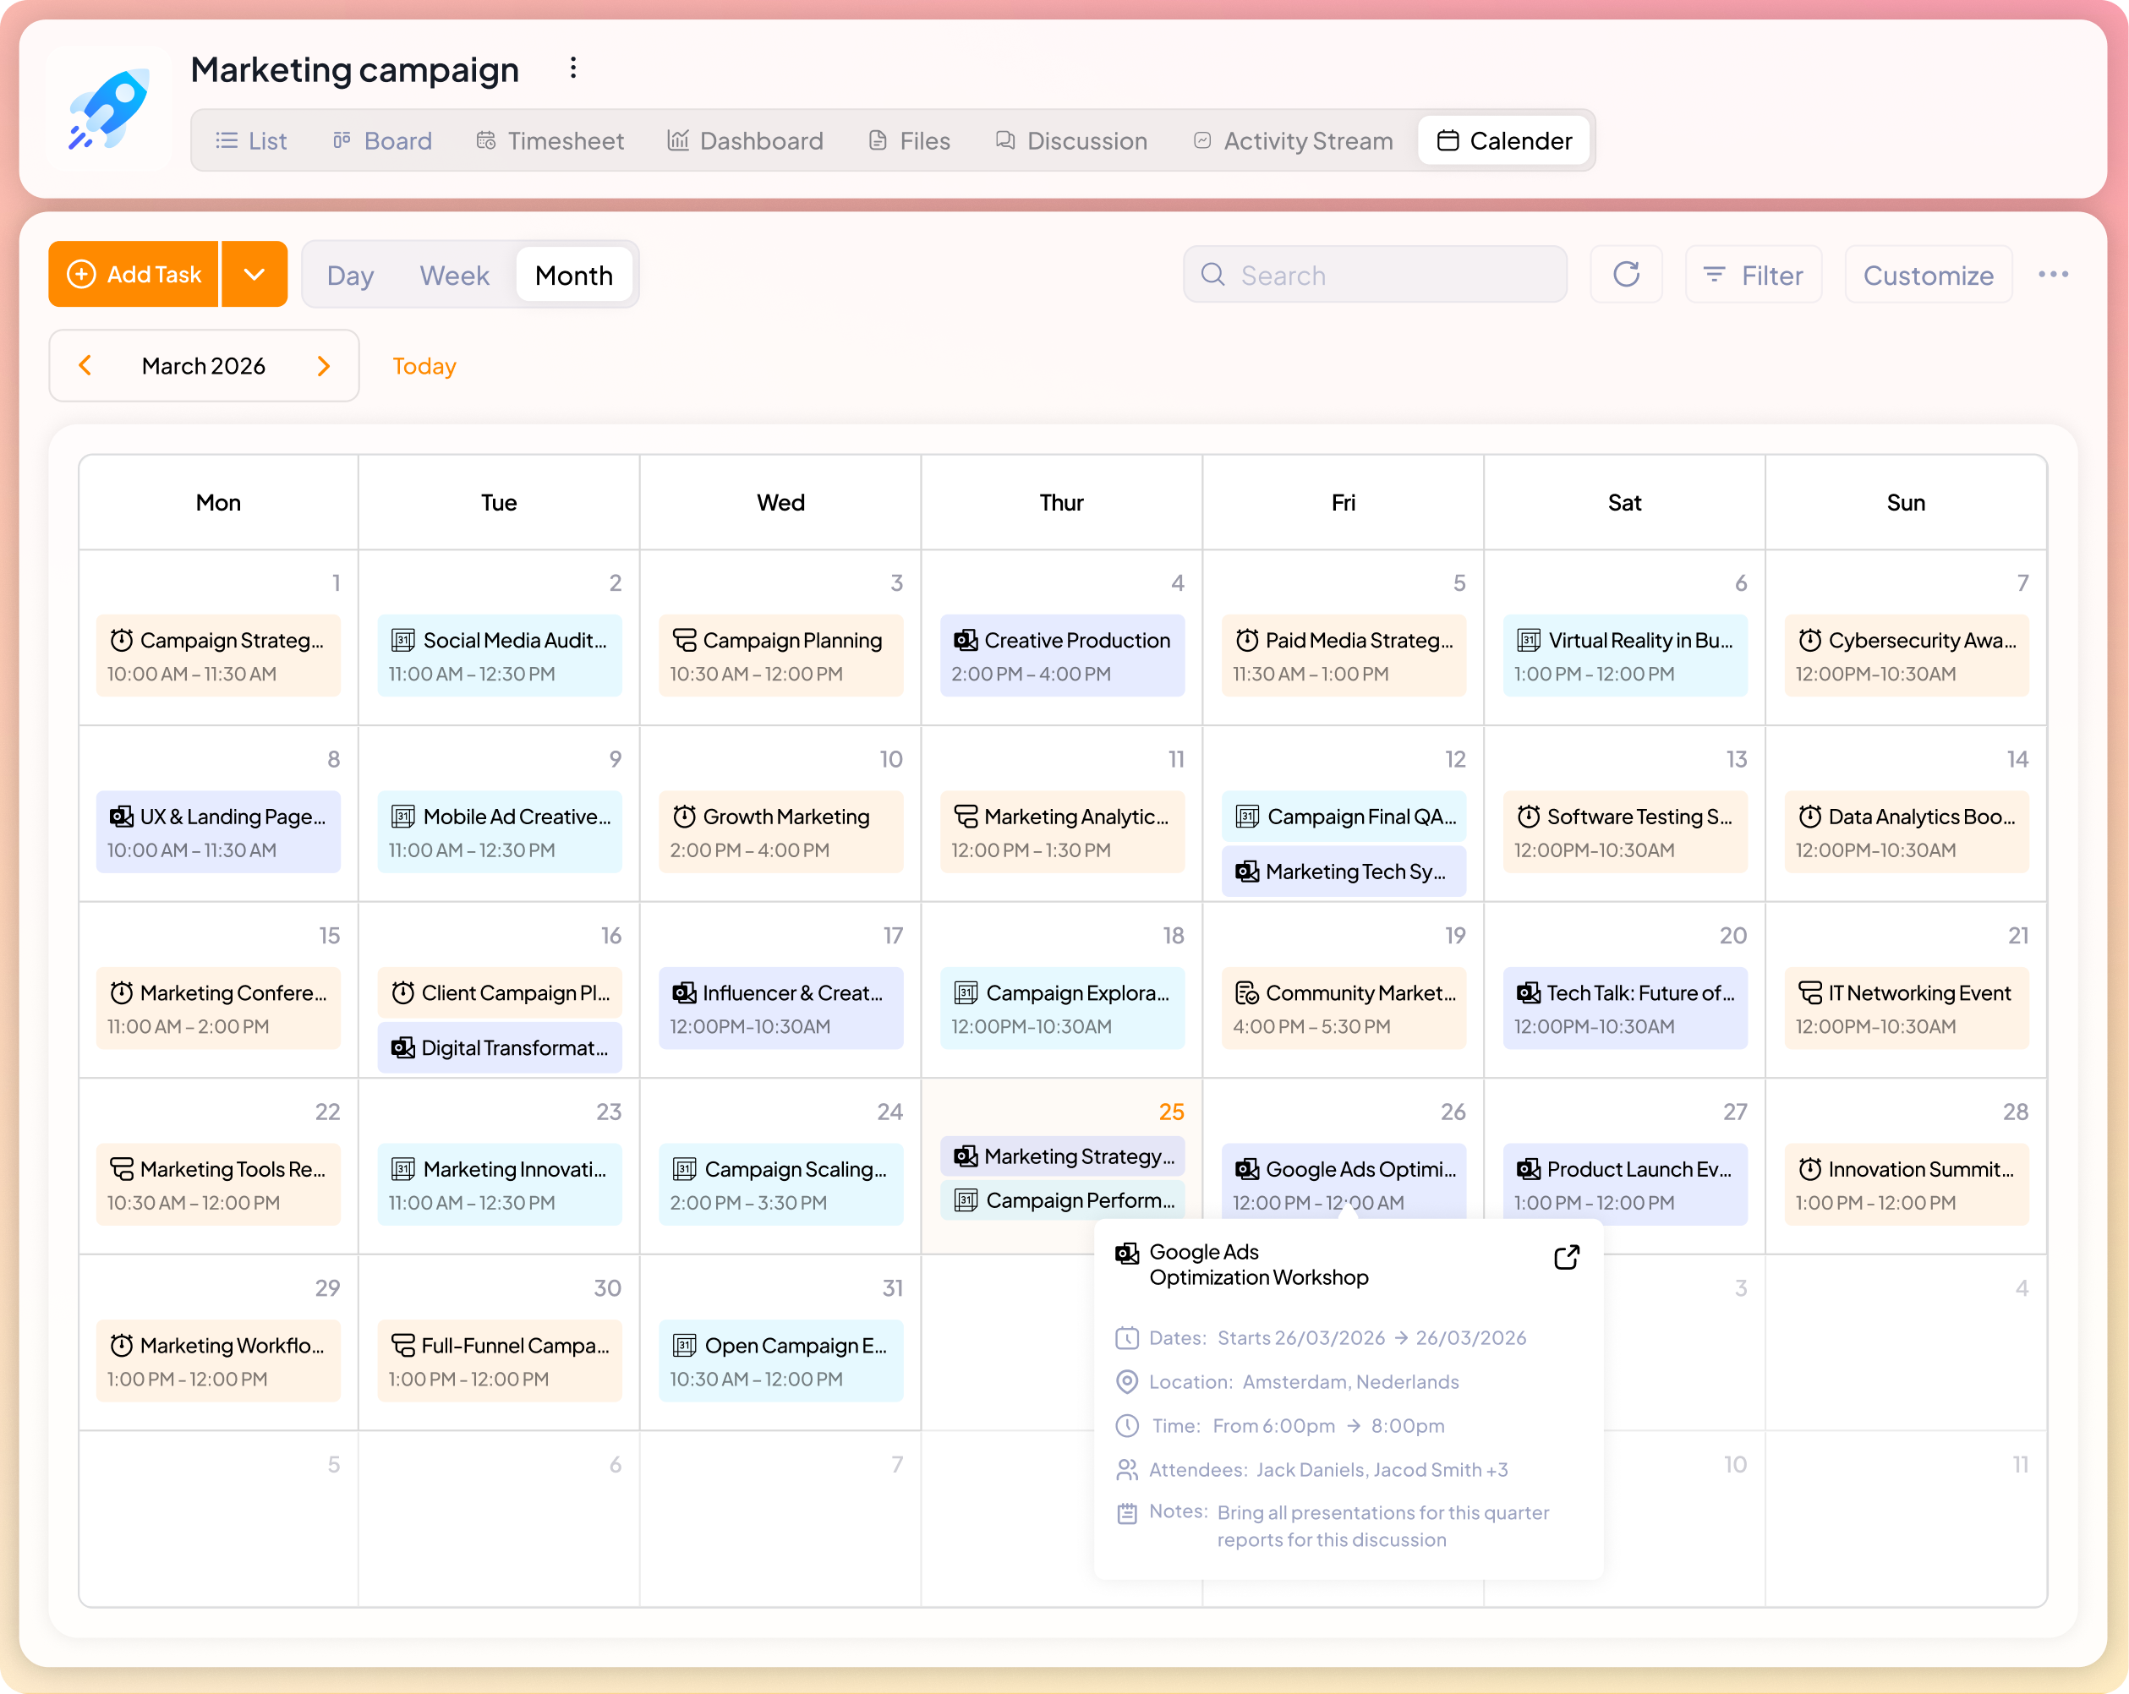Screen dimensions: 2129x1694
Task: Open the Influencer & Creat... event
Action: click(780, 1008)
